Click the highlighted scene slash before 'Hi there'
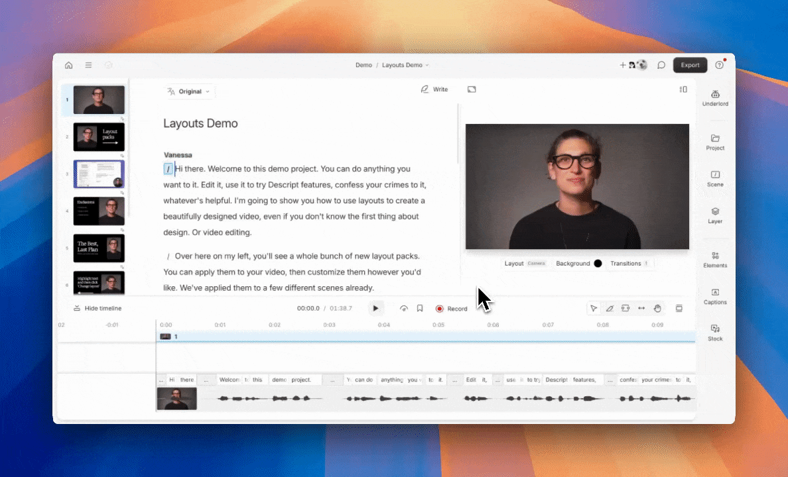788x477 pixels. [x=168, y=169]
